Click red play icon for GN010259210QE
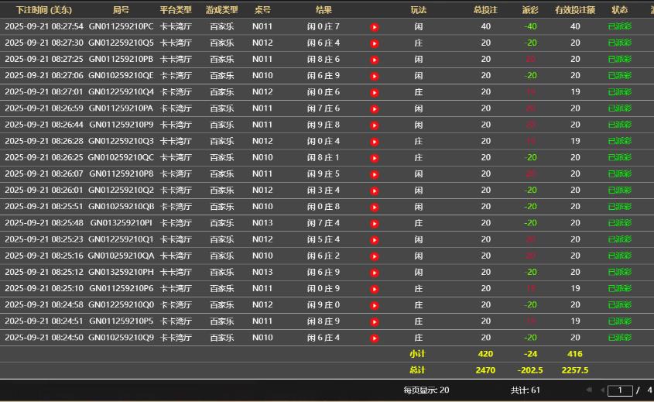Viewport: 654px width, 402px height. click(x=375, y=76)
